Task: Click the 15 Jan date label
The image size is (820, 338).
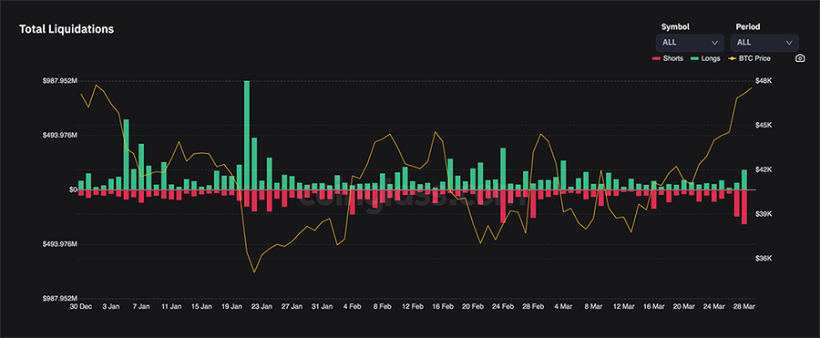Action: coord(202,307)
